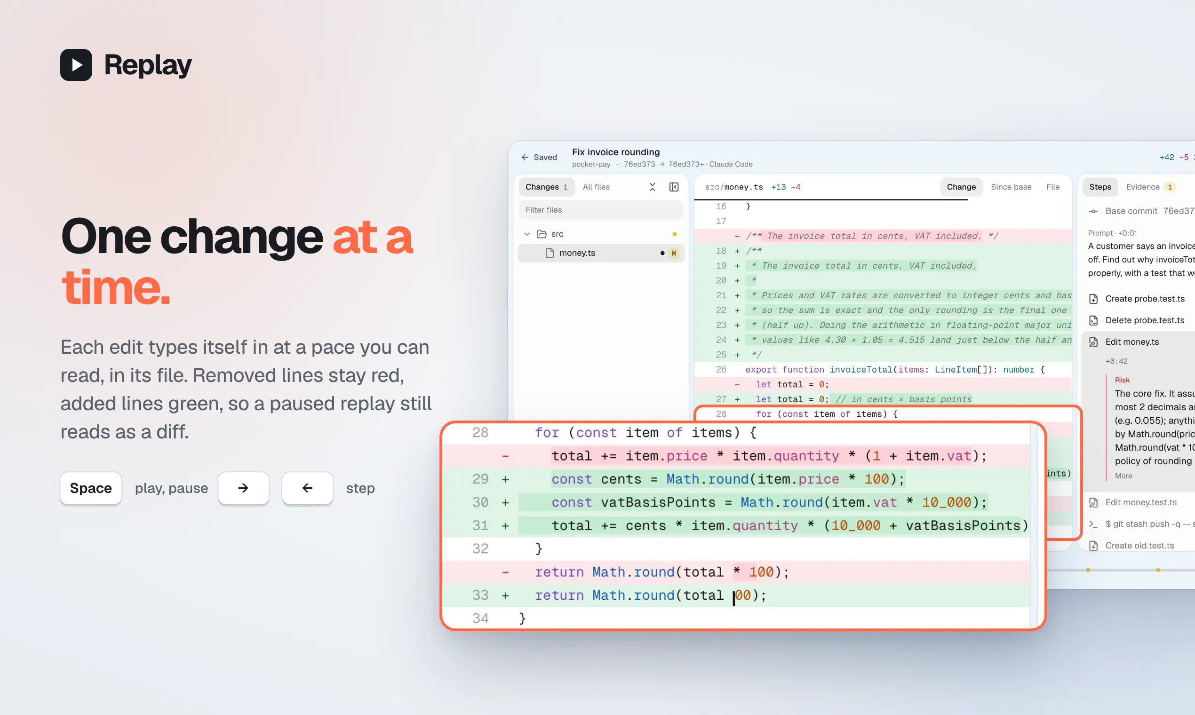Click the Edit money.test.ts step icon
The image size is (1195, 715).
point(1093,502)
